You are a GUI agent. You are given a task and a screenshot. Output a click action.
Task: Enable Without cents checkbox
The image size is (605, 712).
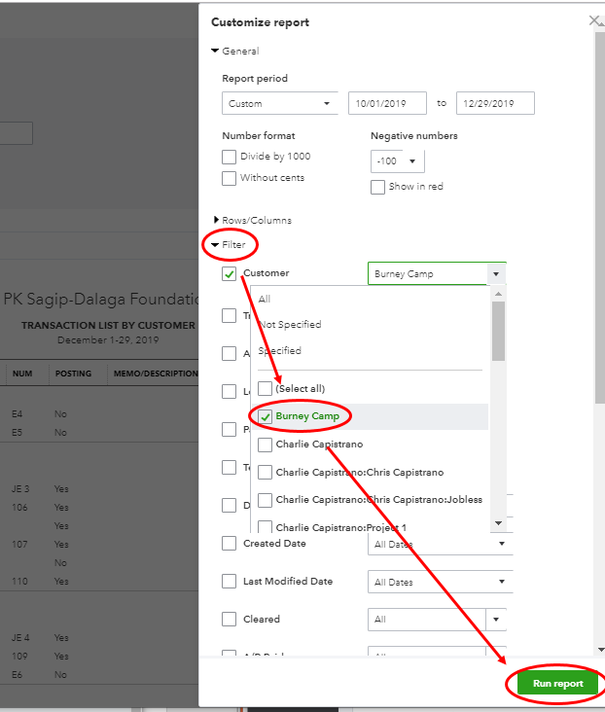pos(229,178)
